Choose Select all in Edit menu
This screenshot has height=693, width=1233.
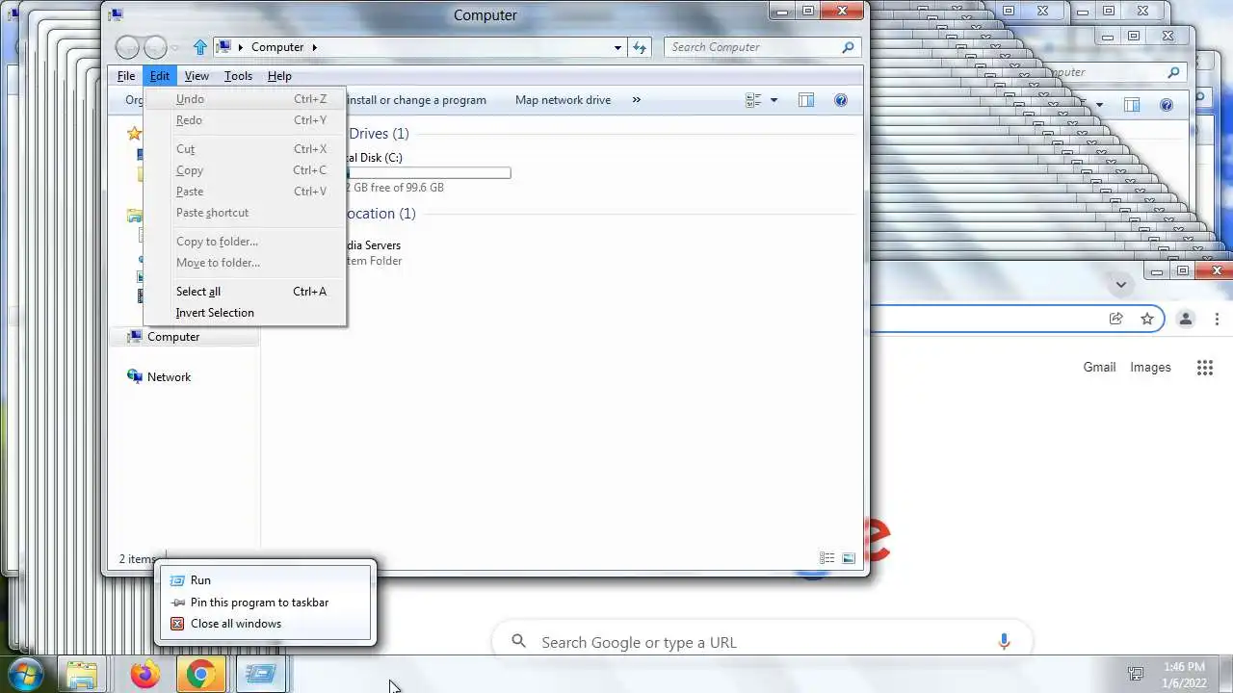(245, 292)
